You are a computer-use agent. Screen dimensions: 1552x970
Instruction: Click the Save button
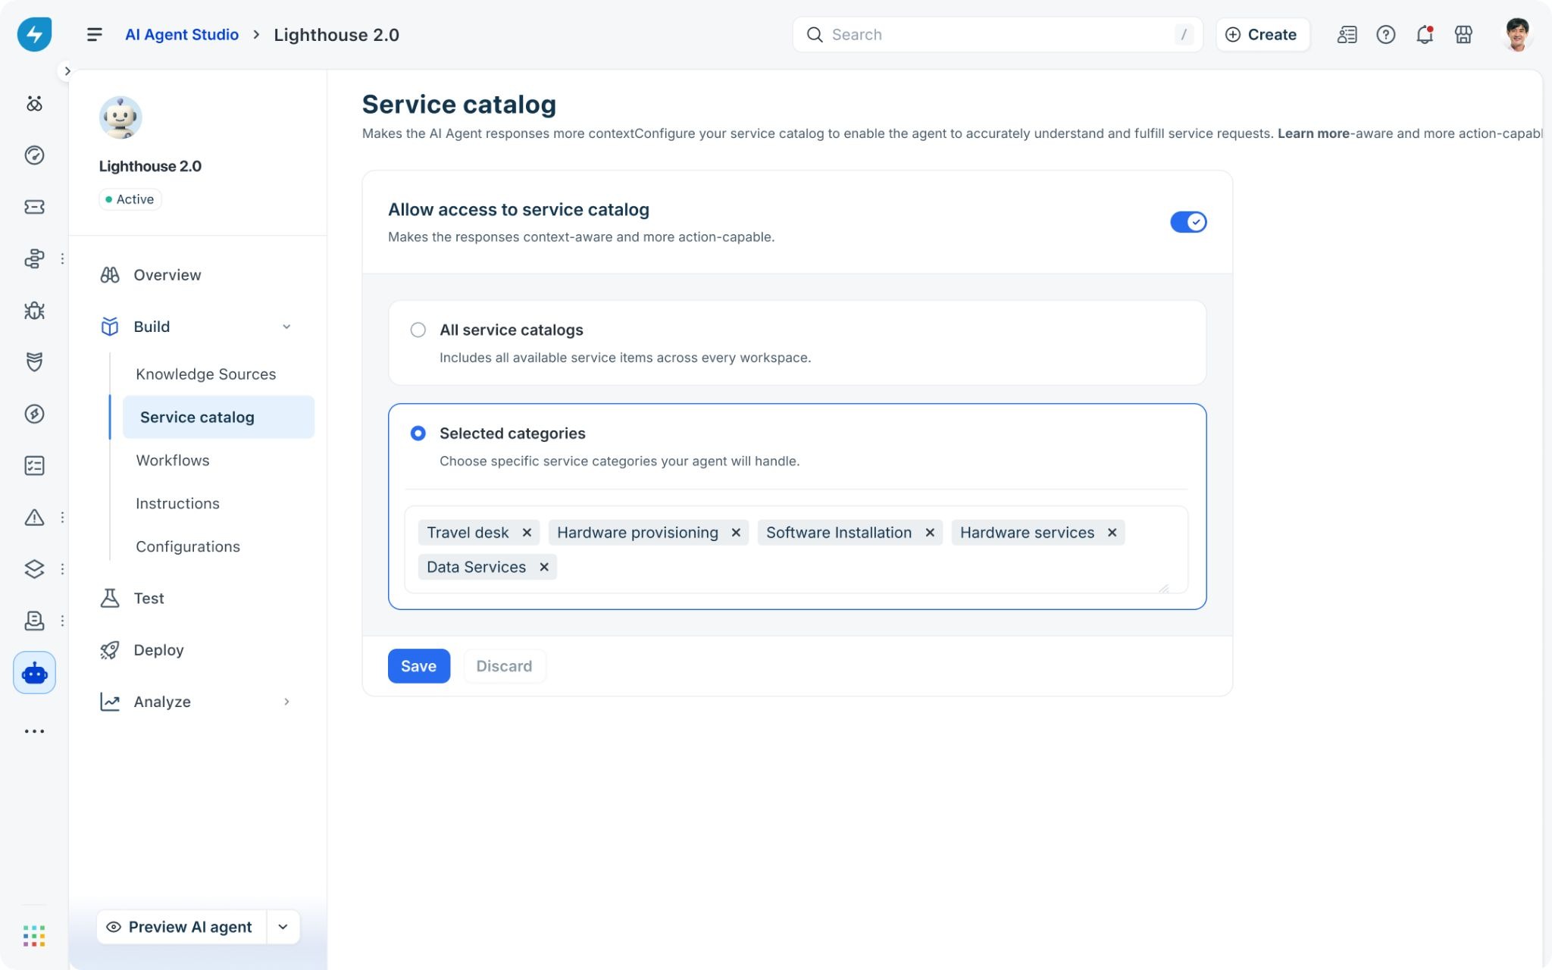419,666
